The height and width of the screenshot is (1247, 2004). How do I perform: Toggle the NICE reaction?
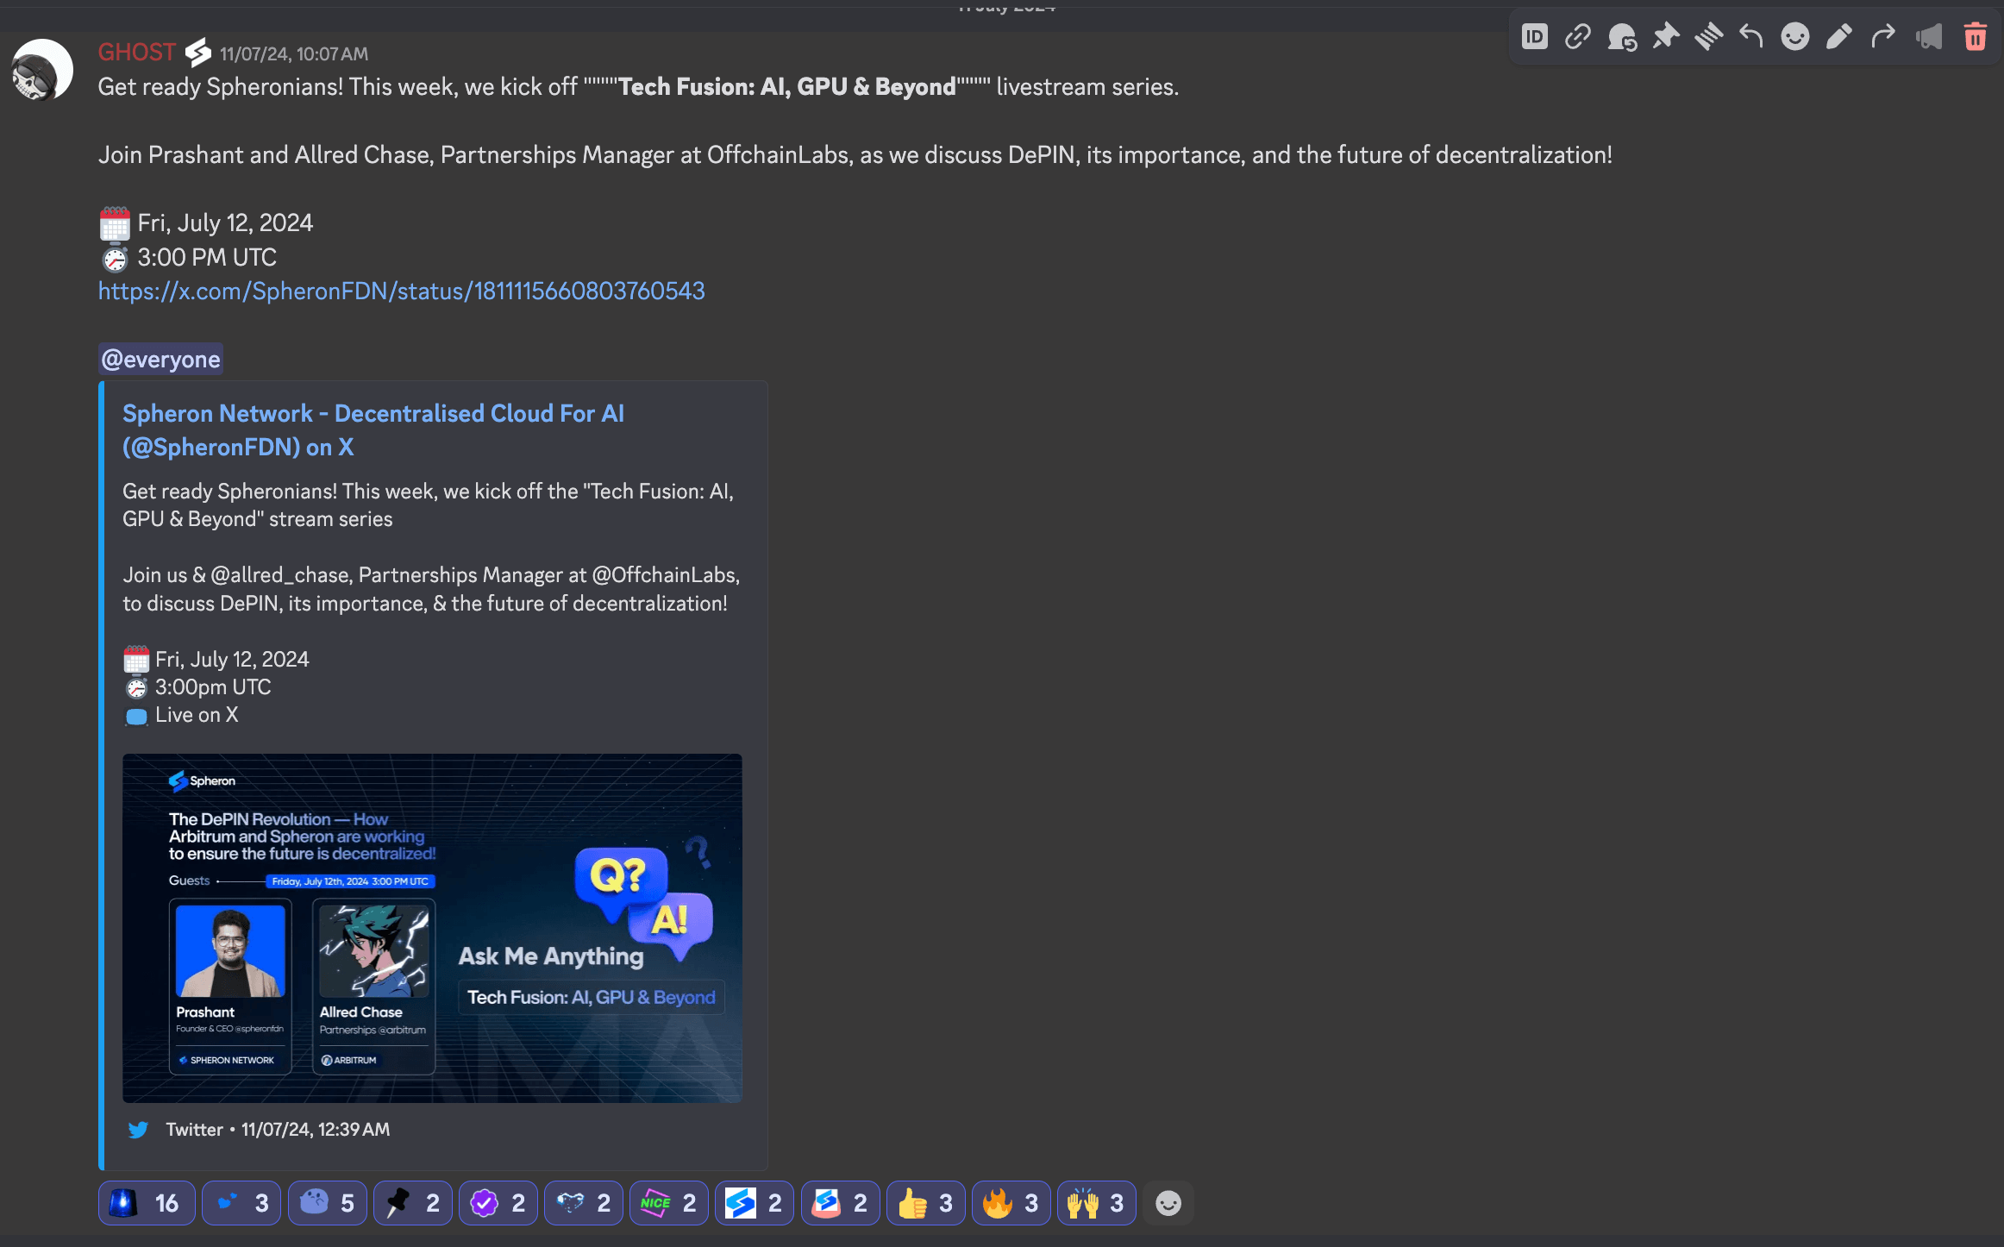coord(668,1203)
